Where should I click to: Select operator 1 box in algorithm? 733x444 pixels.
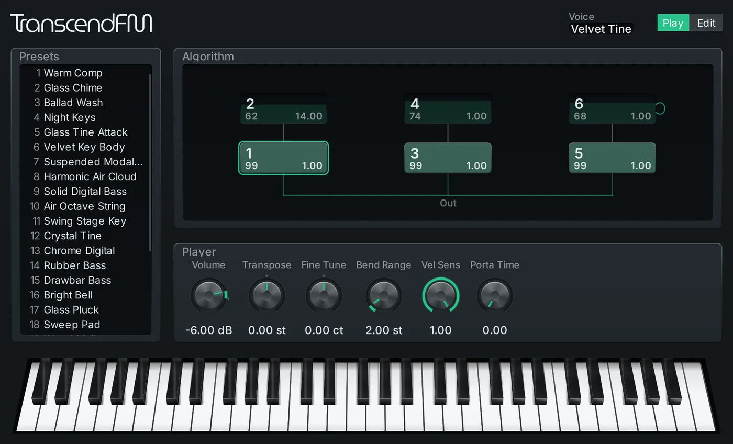point(283,158)
